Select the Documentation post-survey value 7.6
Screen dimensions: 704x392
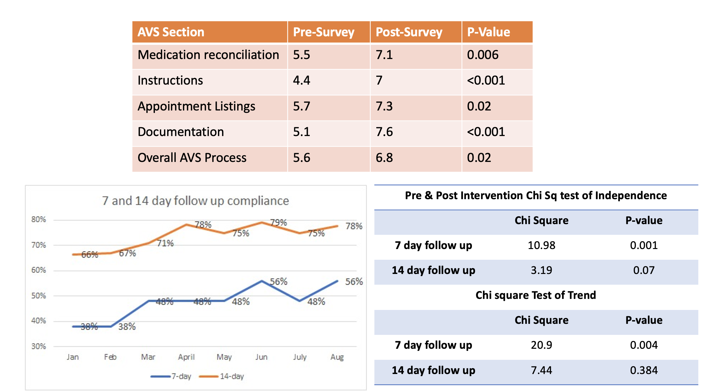click(384, 132)
